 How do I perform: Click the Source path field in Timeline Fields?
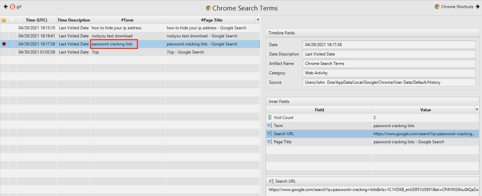(389, 82)
